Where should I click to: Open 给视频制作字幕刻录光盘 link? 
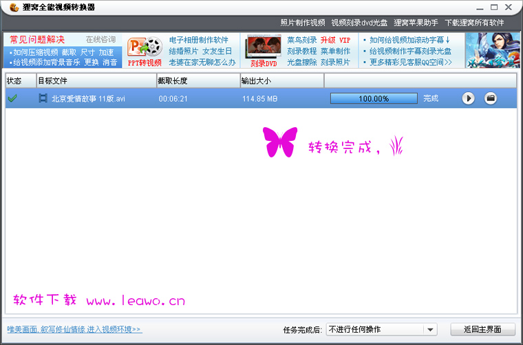coord(410,52)
